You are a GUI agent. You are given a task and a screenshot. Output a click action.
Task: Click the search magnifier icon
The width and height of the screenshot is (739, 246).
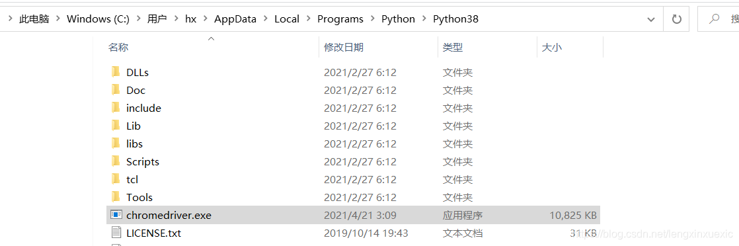pos(715,19)
